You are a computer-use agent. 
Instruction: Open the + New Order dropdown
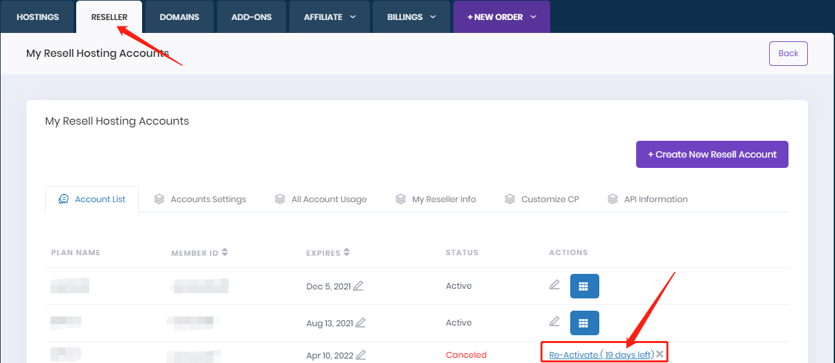tap(501, 17)
